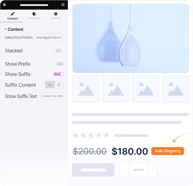This screenshot has width=193, height=186.
Task: Select the ABC text suffix content option
Action: (50, 85)
